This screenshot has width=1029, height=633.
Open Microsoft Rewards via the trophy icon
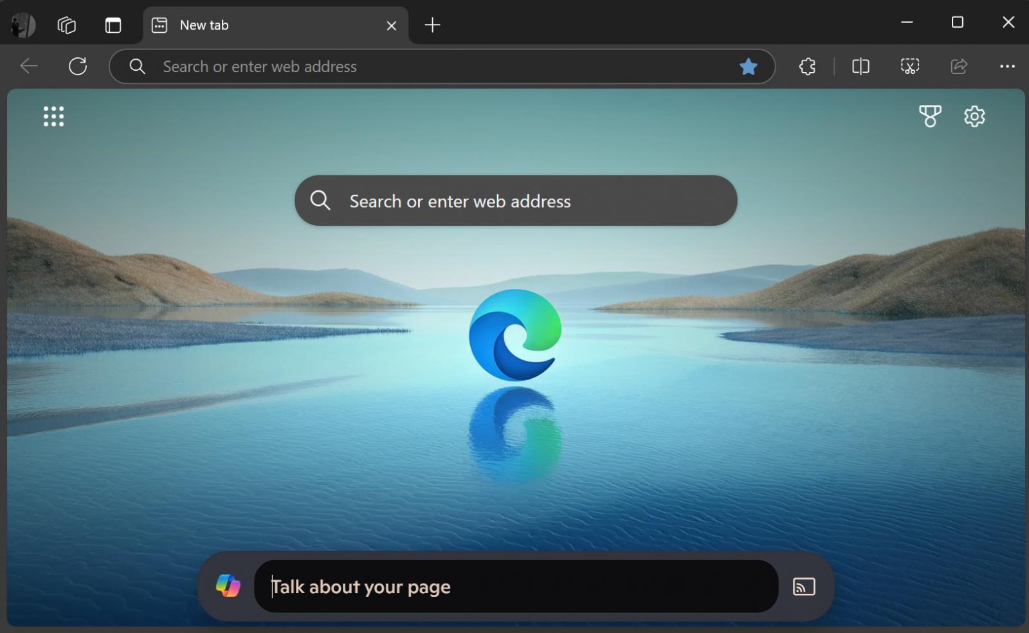(931, 116)
